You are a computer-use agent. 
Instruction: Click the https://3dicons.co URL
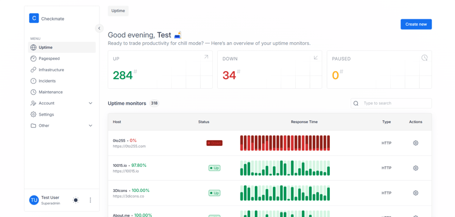[129, 196]
